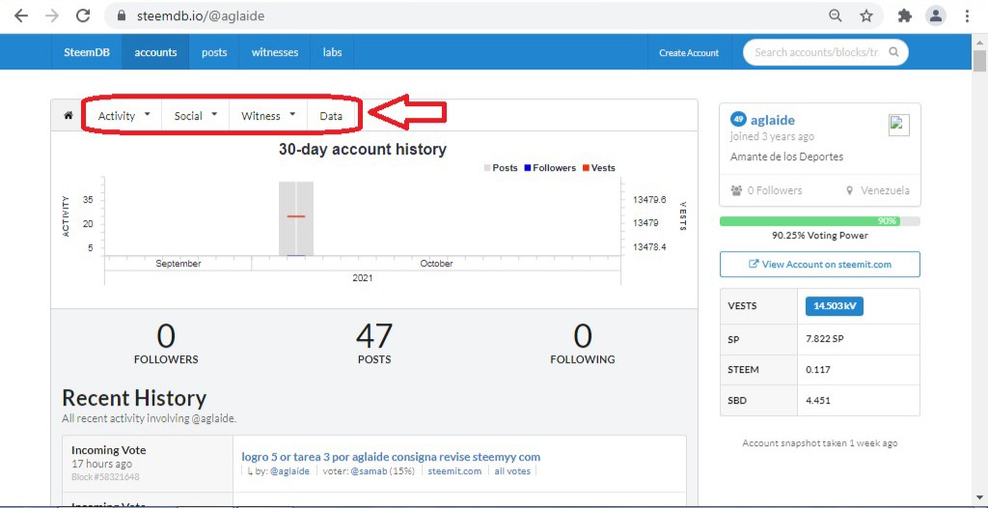Click 'Amante de los Deportes' bio text
This screenshot has height=508, width=988.
pos(787,156)
